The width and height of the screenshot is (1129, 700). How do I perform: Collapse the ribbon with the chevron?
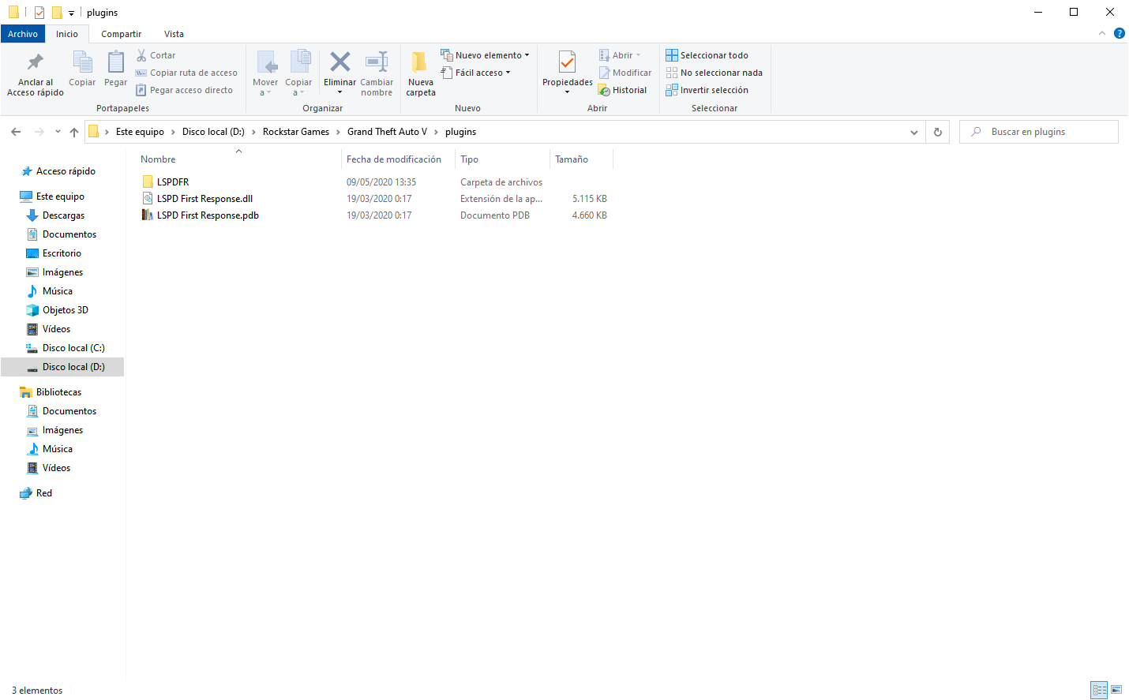(x=1102, y=33)
